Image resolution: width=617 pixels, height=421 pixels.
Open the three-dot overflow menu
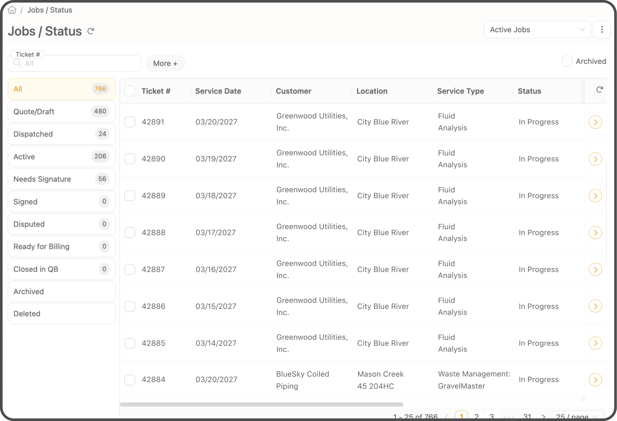tap(602, 30)
